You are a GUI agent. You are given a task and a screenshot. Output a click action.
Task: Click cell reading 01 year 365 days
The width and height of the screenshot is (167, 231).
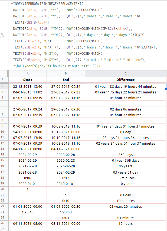click(x=126, y=160)
